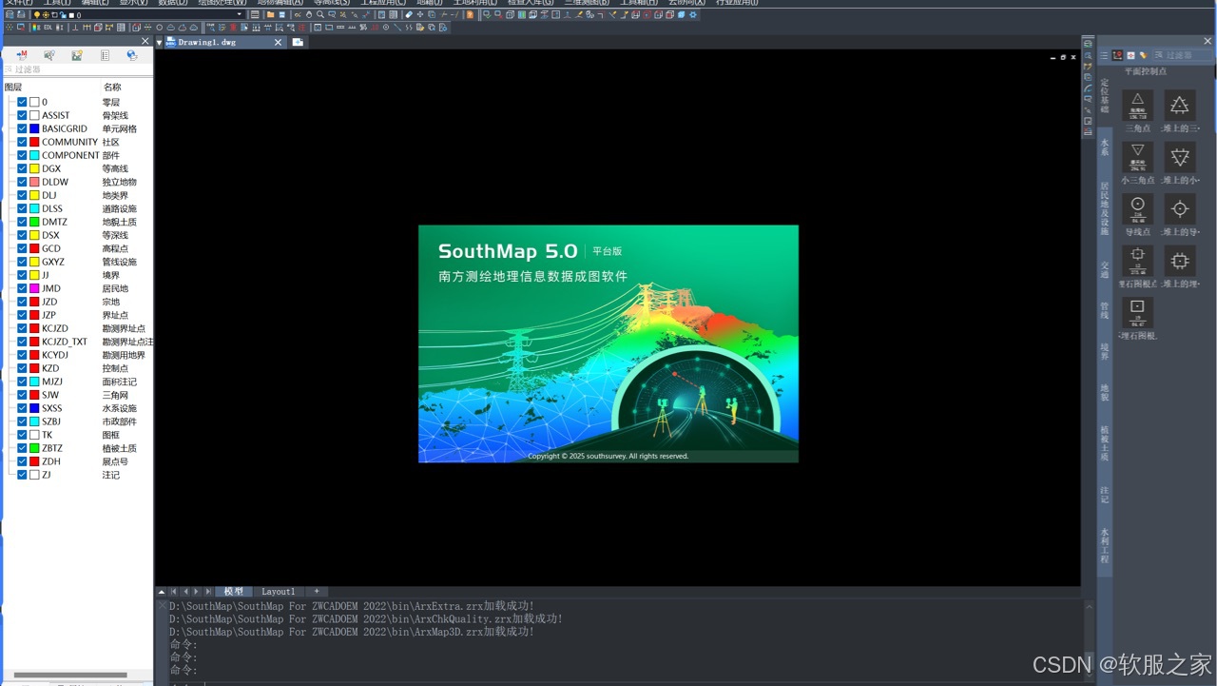Viewport: 1217px width, 686px height.
Task: Click the layout tabs scroll-to-first arrow
Action: [x=174, y=592]
